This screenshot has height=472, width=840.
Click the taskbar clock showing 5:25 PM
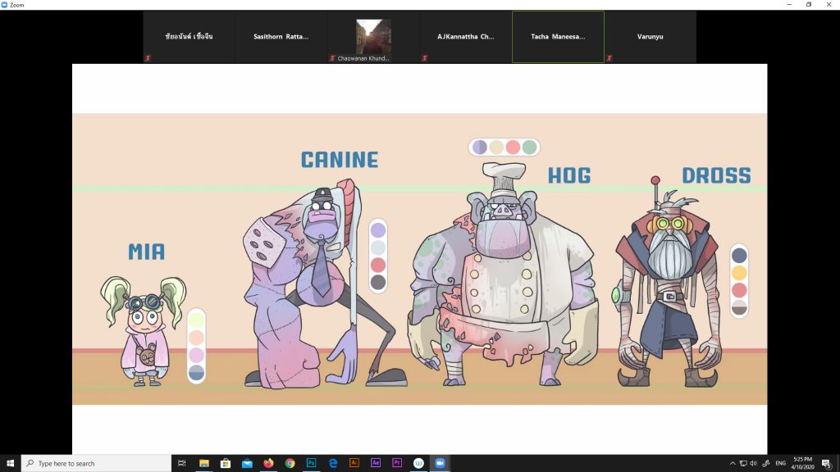[x=803, y=463]
